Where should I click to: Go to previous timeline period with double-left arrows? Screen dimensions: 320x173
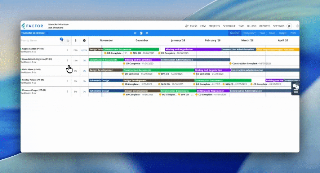[x=135, y=33]
